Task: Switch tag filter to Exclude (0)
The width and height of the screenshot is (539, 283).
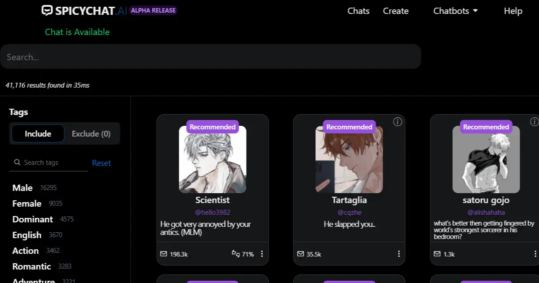Action: (x=91, y=134)
